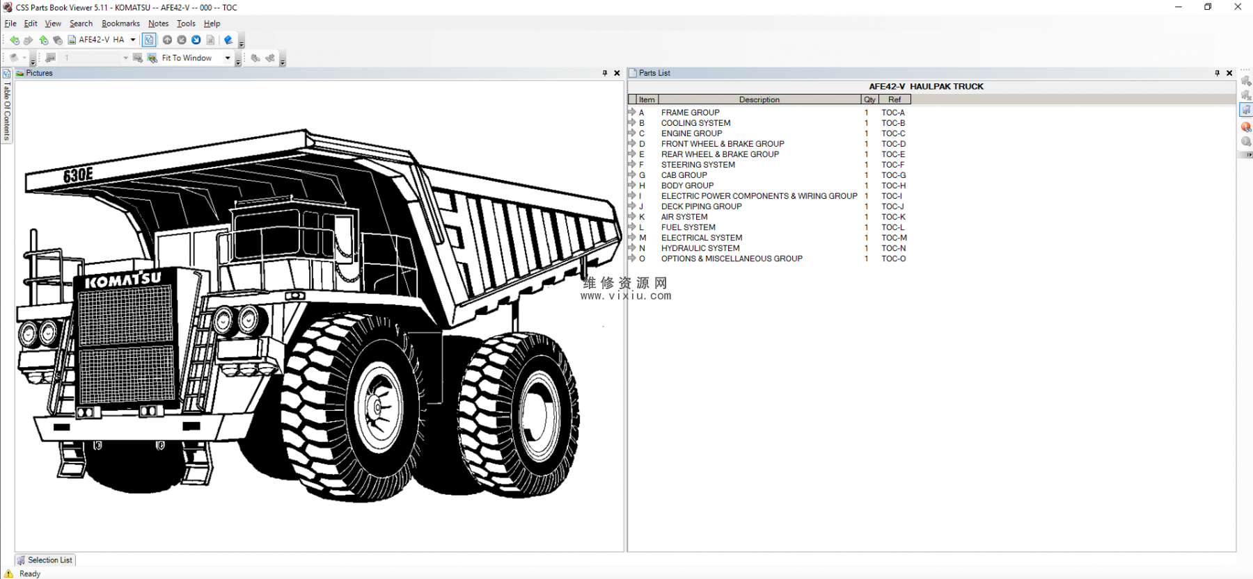Click the find next binoculars icon
Viewport: 1253px width, 579px height.
pyautogui.click(x=270, y=58)
